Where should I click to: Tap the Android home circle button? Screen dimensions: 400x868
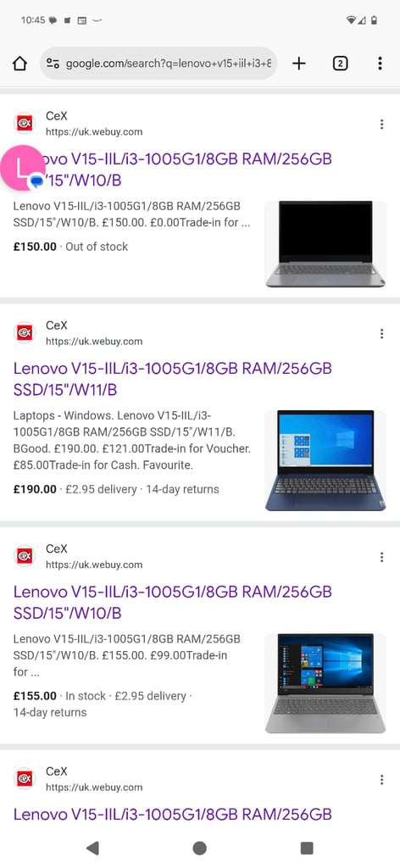coord(200,848)
